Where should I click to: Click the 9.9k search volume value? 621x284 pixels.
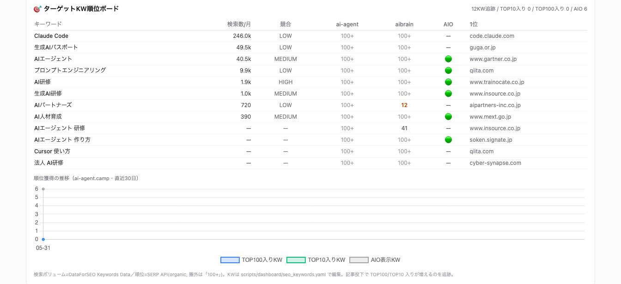click(245, 71)
